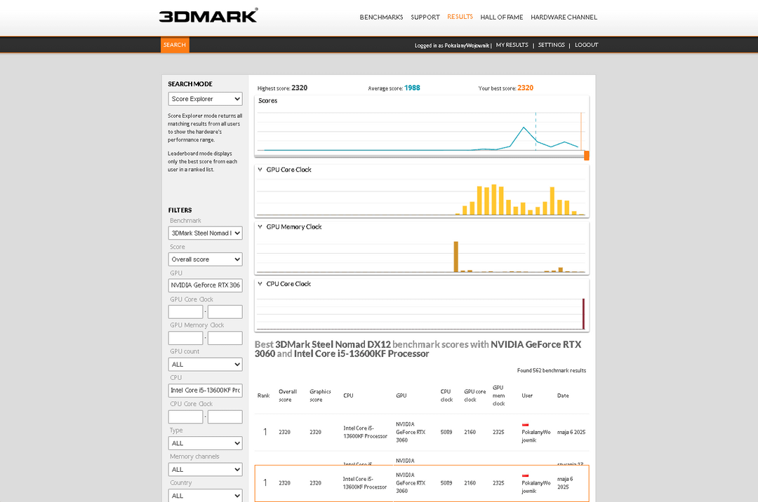
Task: Click the CPU Core Clock maximum field
Action: pyautogui.click(x=225, y=417)
